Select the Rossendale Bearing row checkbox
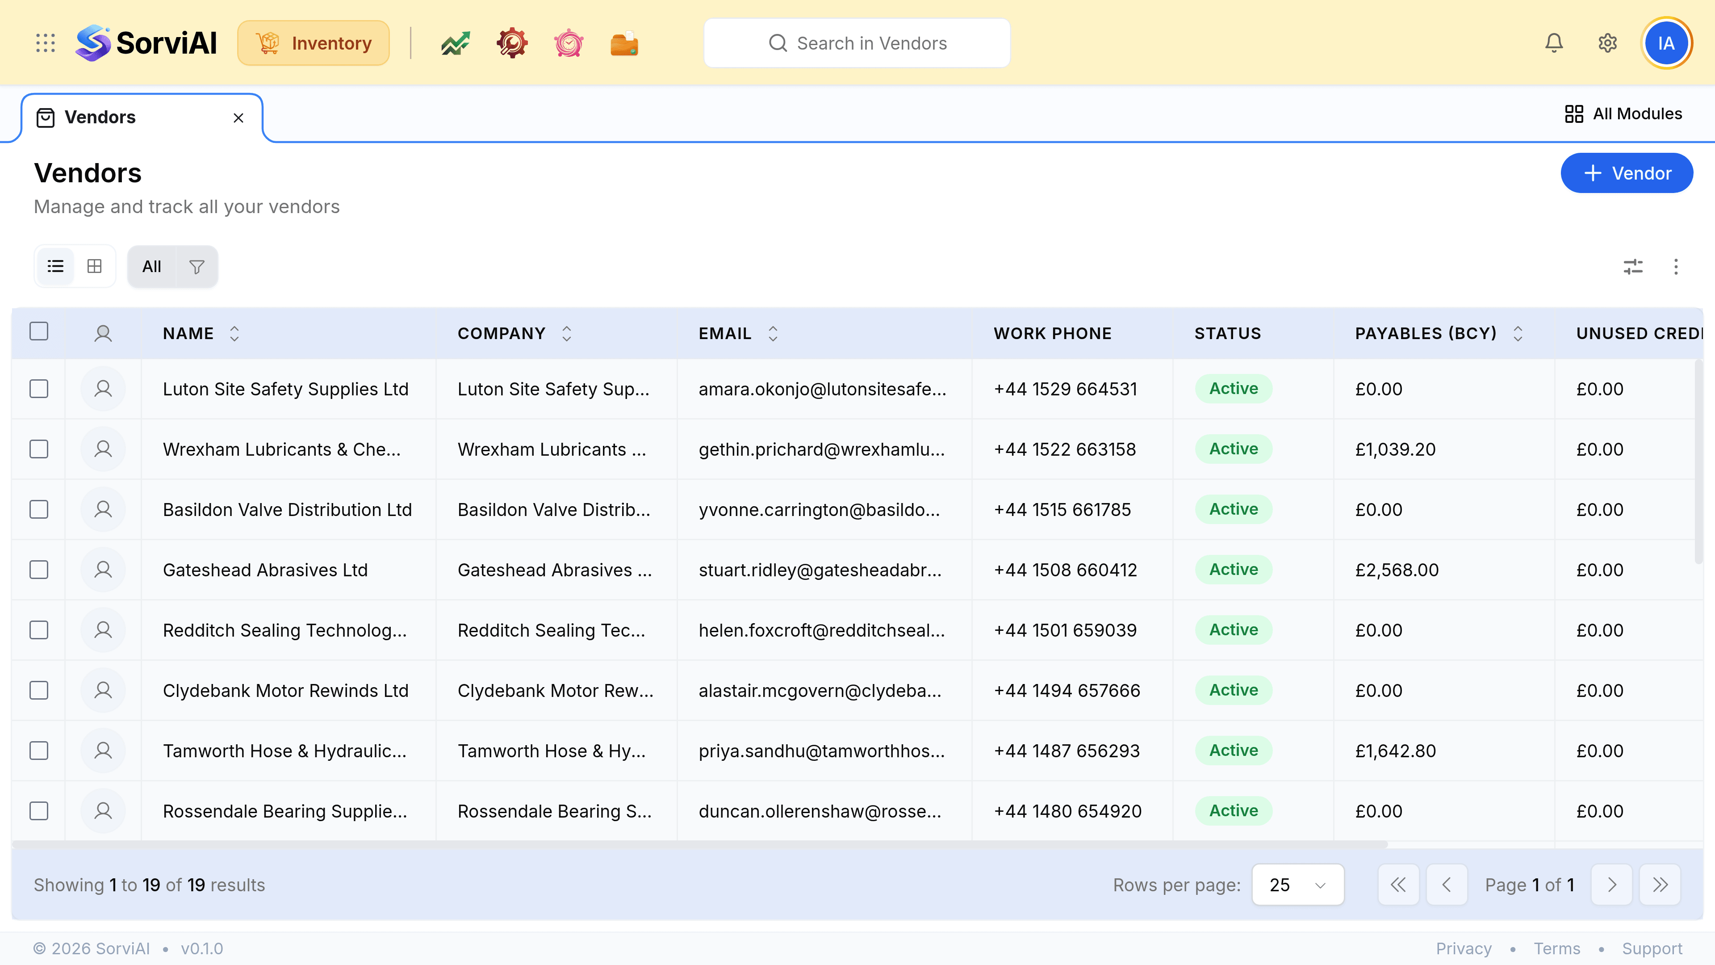Viewport: 1715px width, 965px height. pyautogui.click(x=39, y=811)
